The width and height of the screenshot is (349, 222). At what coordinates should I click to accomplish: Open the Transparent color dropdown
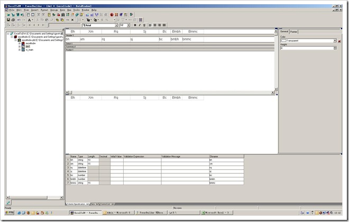click(335, 40)
